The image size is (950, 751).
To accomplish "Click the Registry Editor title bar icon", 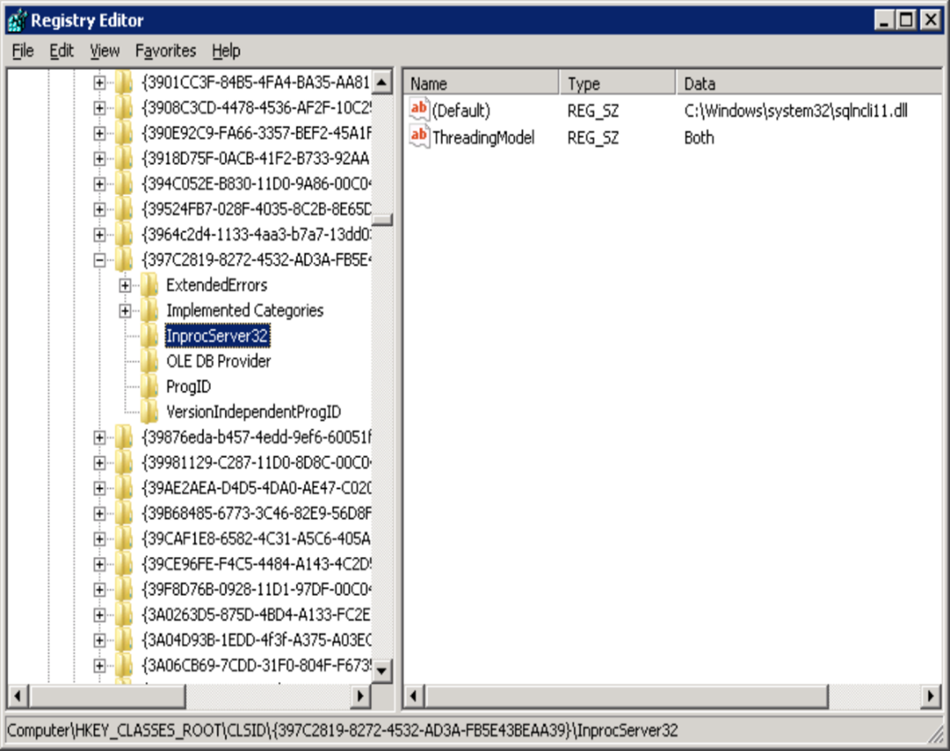I will click(x=16, y=20).
